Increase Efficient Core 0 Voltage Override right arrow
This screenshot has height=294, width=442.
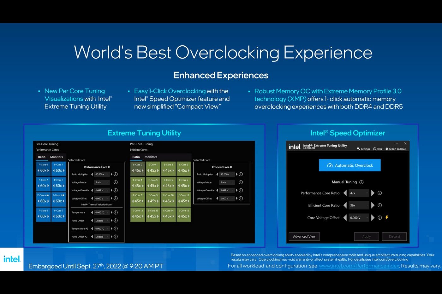(237, 190)
